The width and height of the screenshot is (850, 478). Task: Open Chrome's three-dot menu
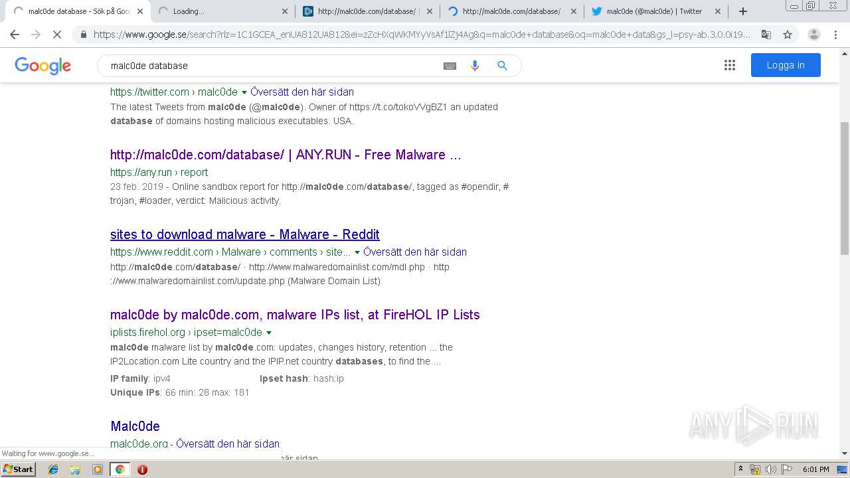click(x=835, y=35)
